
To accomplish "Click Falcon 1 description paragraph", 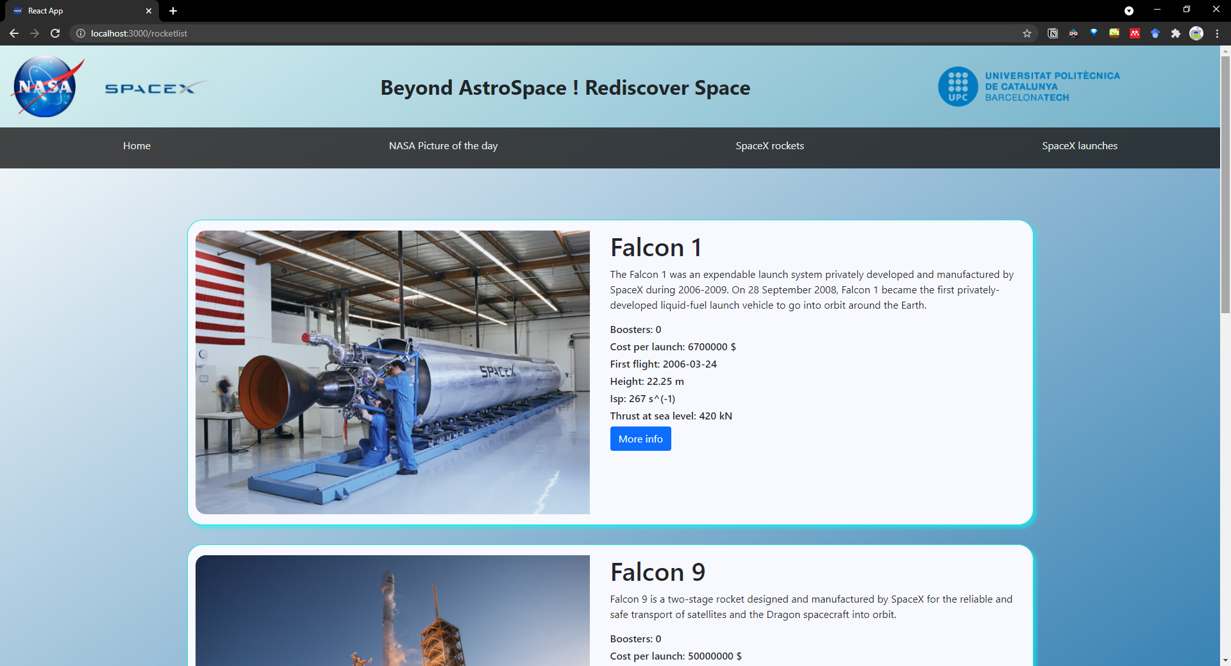I will (x=812, y=290).
